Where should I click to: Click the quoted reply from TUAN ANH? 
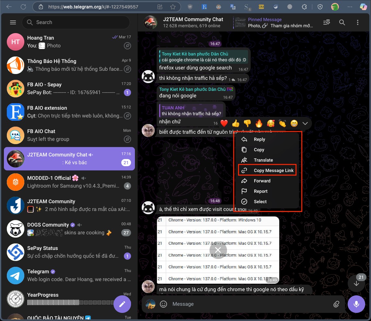191,111
